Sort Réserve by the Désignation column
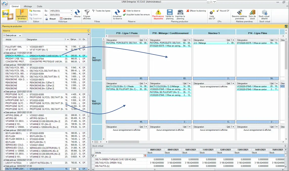This screenshot has width=289, height=171. point(45,40)
